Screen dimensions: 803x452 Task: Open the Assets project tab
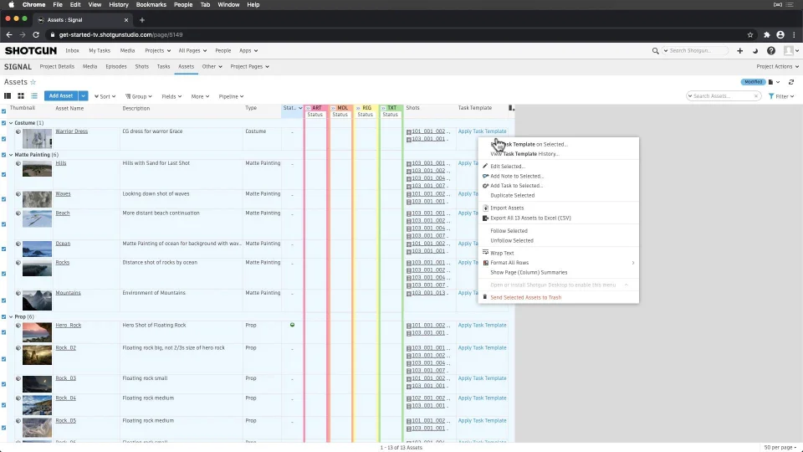(186, 67)
